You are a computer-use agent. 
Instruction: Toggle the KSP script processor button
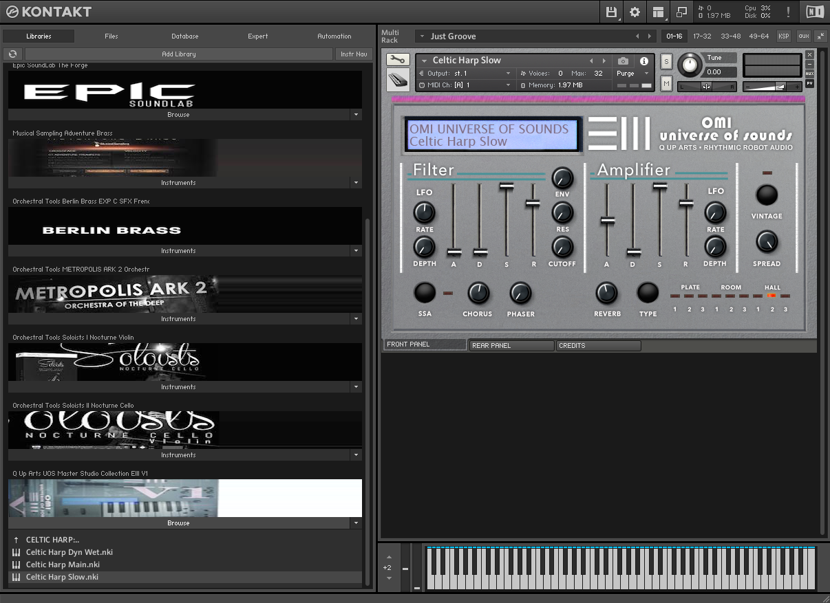point(784,36)
